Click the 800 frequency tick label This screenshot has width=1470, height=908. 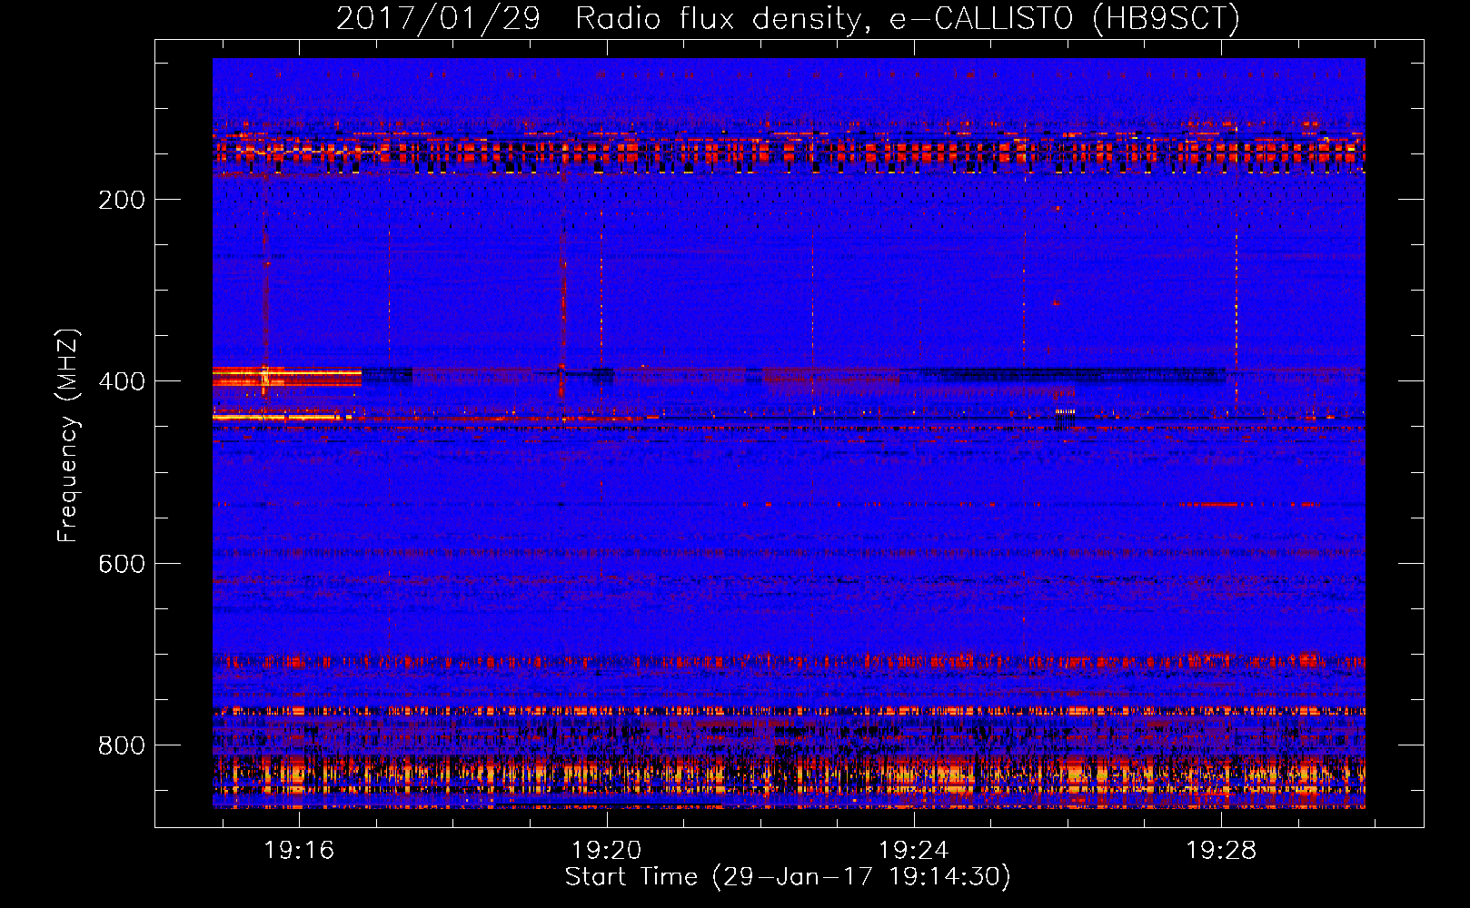coord(122,745)
